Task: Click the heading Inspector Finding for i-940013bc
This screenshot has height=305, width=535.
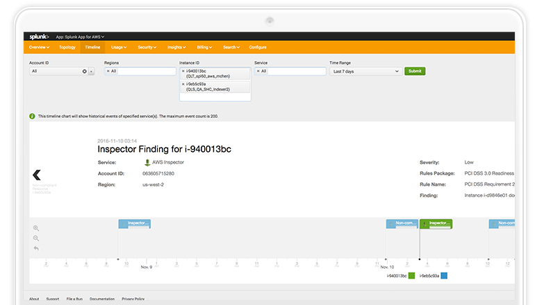Action: (x=165, y=149)
